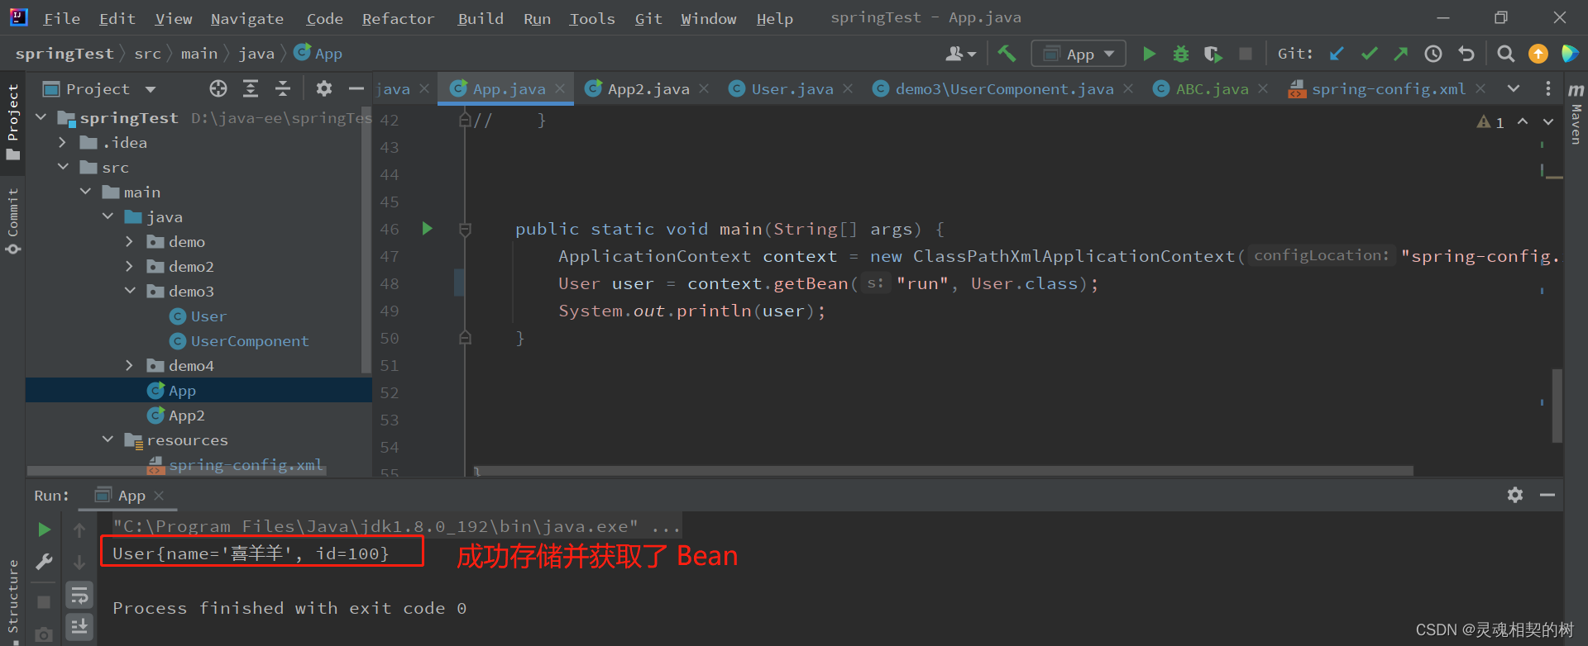Click the run gutter arrow at line 46

(428, 228)
